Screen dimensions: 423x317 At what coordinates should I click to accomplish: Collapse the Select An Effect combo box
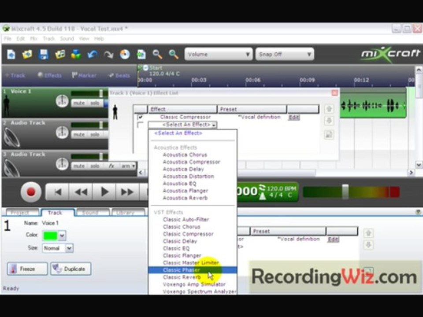tap(214, 125)
